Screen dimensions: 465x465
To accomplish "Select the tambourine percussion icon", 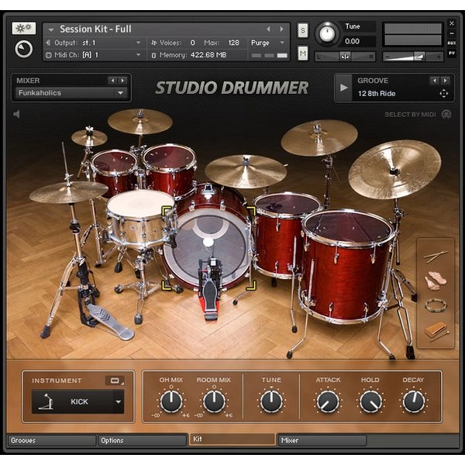I will click(x=436, y=305).
